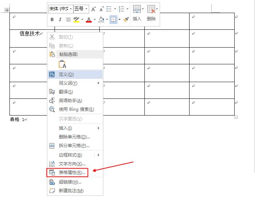Image resolution: width=255 pixels, height=202 pixels.
Task: Click the 拆分单元格 split cells icon
Action: [x=52, y=146]
